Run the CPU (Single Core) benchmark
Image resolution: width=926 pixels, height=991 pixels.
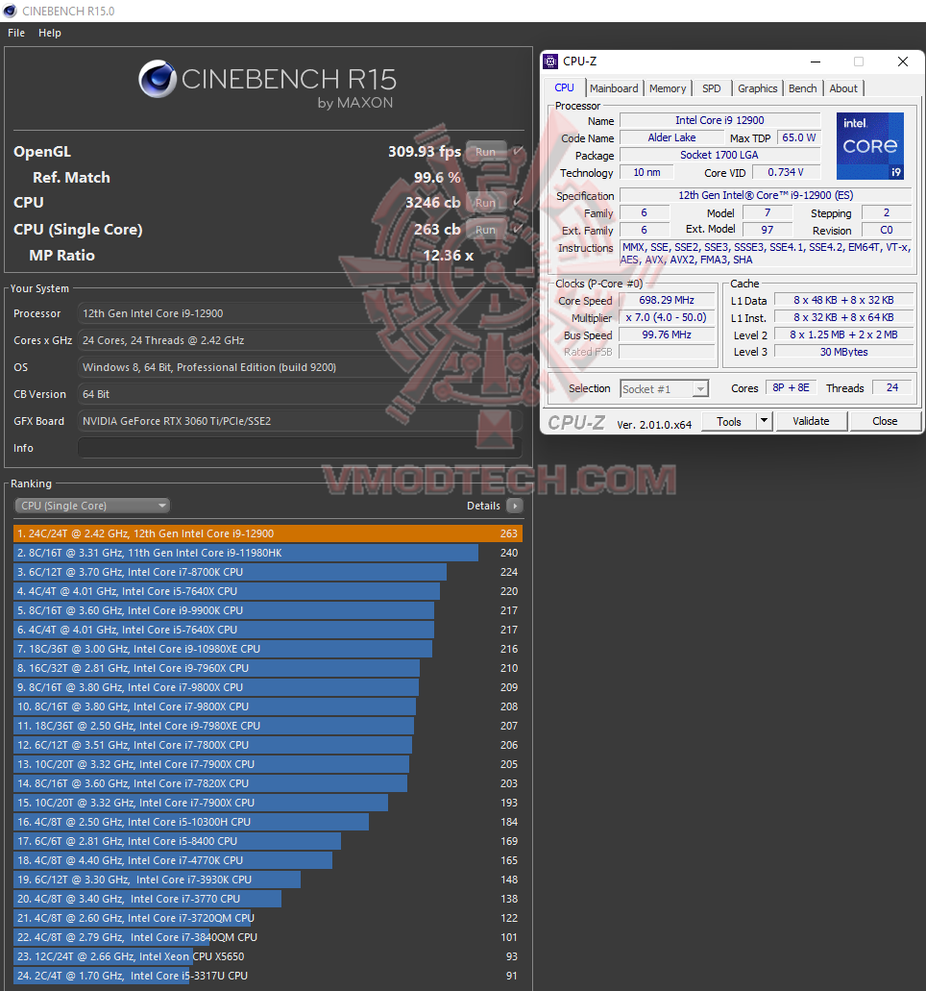(x=485, y=230)
